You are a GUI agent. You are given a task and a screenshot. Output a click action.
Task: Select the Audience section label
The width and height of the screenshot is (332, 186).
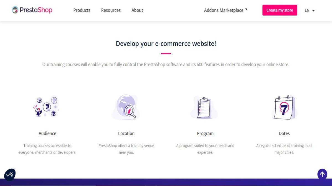pos(47,133)
